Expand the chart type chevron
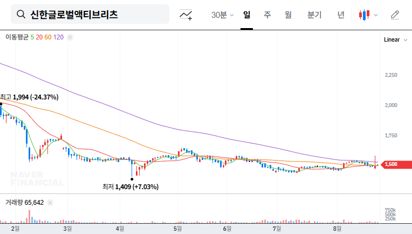 (x=376, y=15)
